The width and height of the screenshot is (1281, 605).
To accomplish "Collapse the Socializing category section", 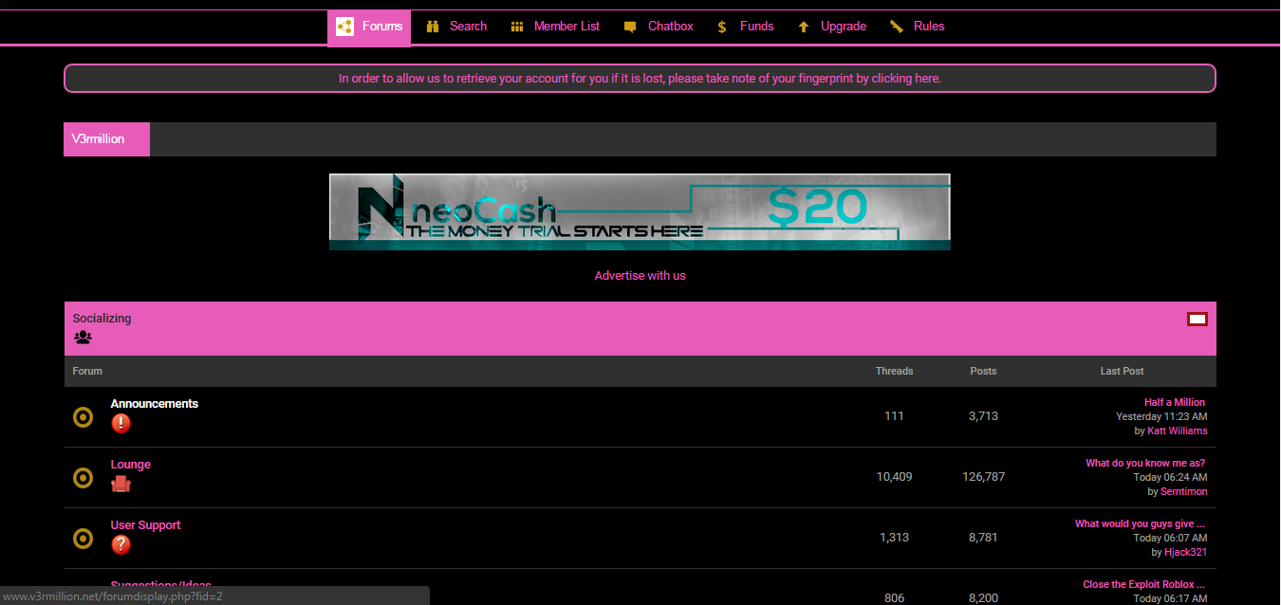I will (1197, 320).
